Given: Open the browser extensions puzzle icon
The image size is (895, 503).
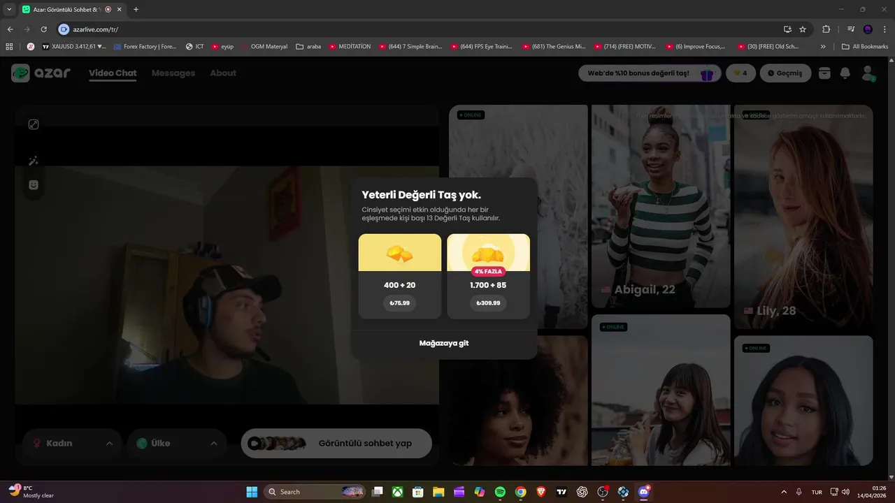Looking at the screenshot, I should [x=826, y=29].
